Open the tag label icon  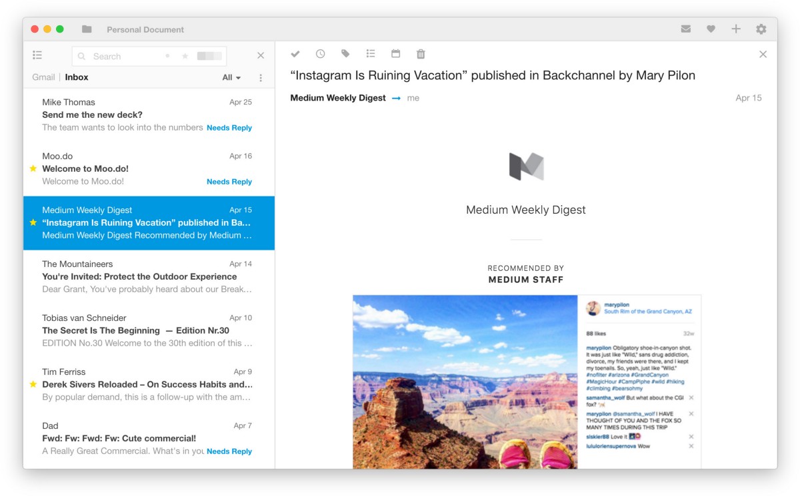pyautogui.click(x=345, y=54)
